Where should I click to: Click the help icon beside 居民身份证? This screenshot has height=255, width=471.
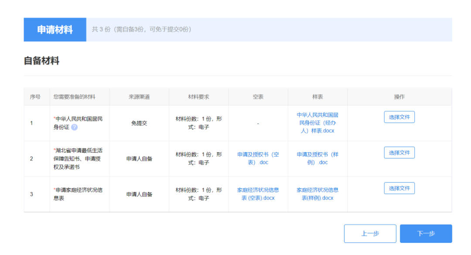click(x=74, y=127)
